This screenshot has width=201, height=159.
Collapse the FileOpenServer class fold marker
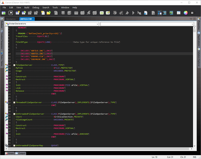point(14,65)
